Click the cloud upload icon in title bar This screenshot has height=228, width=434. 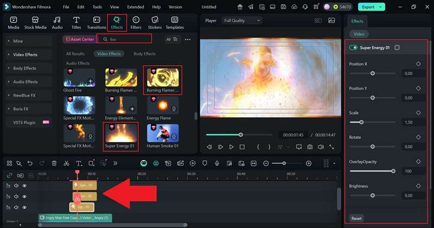pos(294,7)
